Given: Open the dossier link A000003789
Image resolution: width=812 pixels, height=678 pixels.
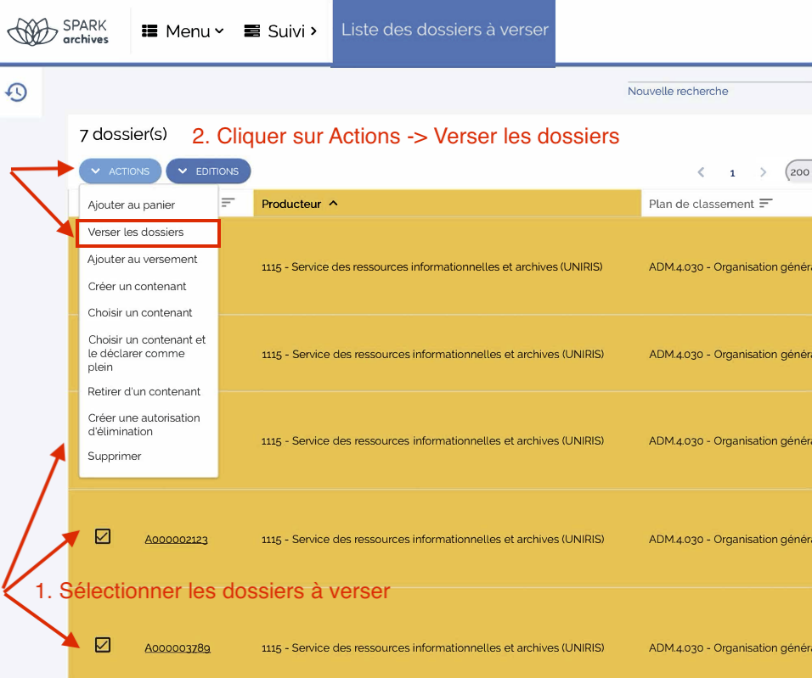Looking at the screenshot, I should 177,648.
